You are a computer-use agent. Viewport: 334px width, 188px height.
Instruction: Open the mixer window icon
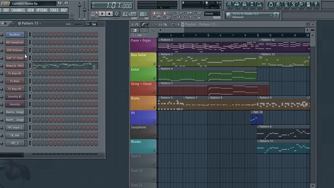point(259,5)
